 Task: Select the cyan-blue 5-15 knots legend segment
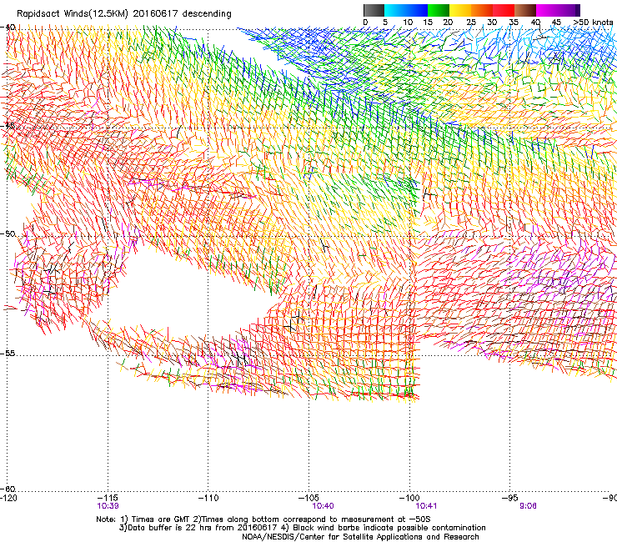[406, 10]
